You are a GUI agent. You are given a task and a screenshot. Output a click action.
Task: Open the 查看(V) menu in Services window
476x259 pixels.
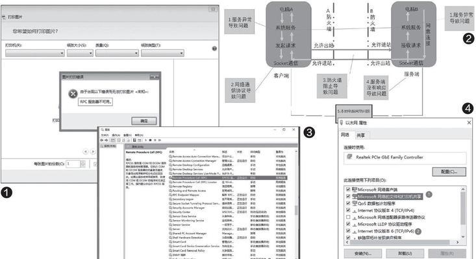[x=127, y=135]
